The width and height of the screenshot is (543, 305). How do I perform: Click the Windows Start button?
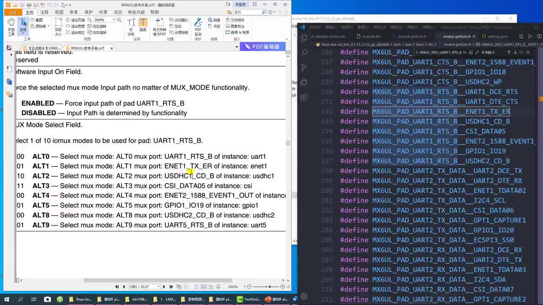[x=6, y=299]
